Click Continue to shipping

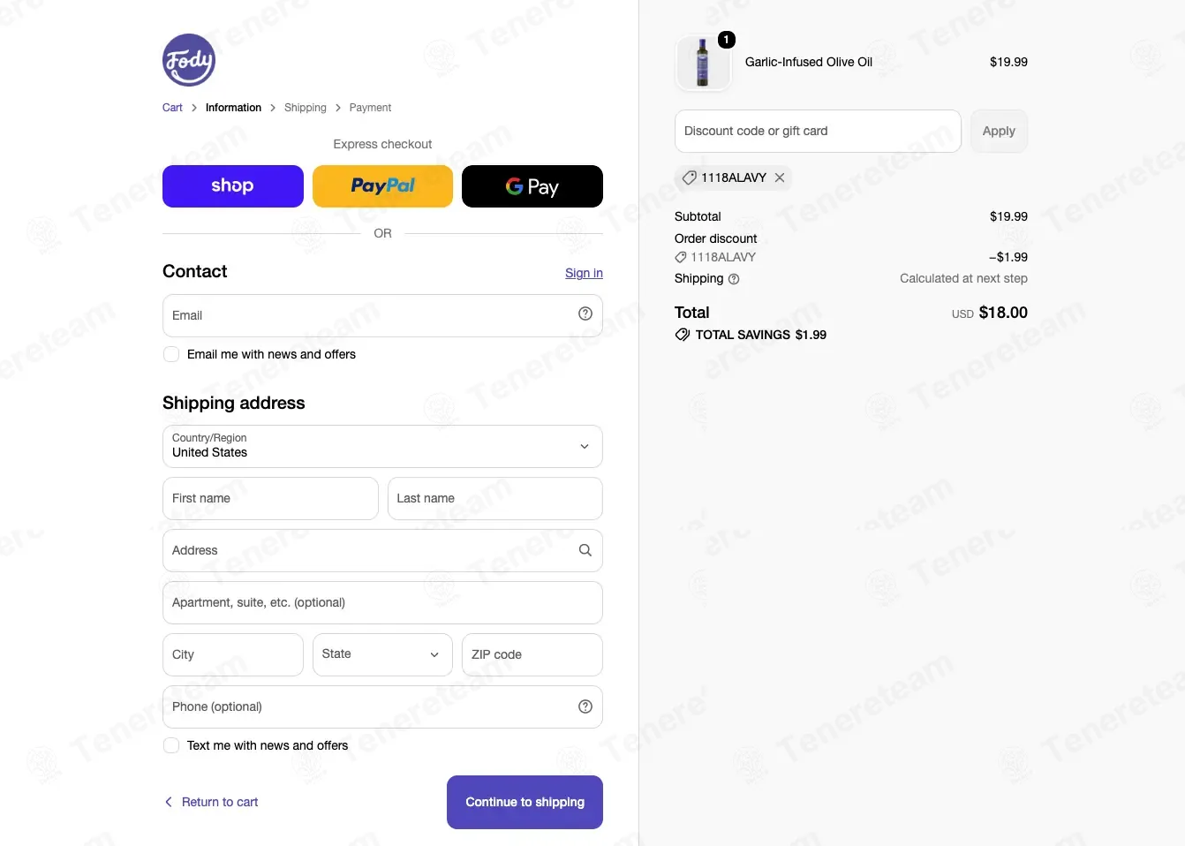click(525, 802)
